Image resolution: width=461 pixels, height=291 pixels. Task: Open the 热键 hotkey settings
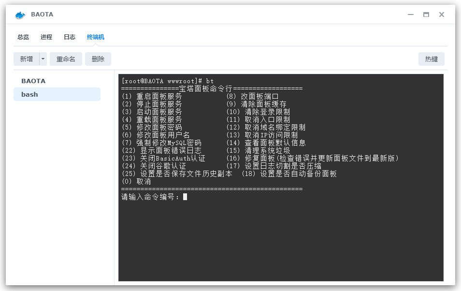click(x=431, y=58)
